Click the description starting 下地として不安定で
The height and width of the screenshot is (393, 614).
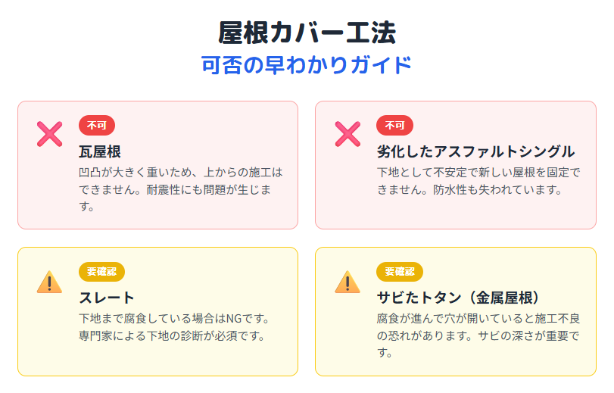(x=478, y=181)
